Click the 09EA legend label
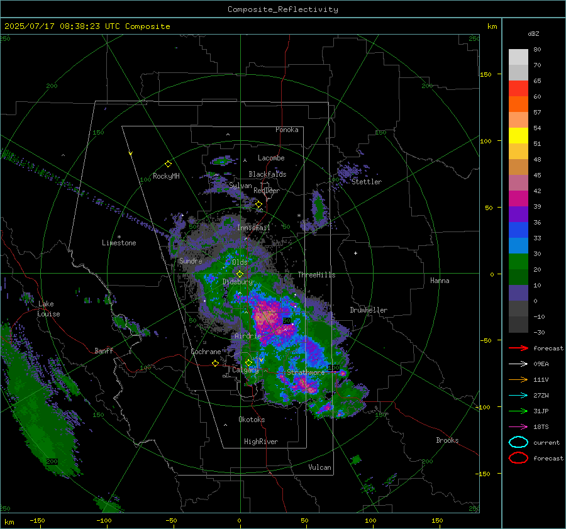This screenshot has height=529, width=566. pyautogui.click(x=541, y=364)
